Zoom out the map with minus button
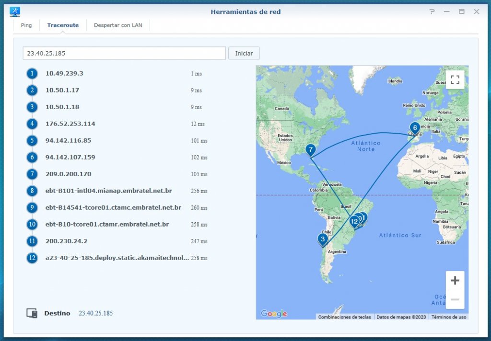 [x=455, y=299]
